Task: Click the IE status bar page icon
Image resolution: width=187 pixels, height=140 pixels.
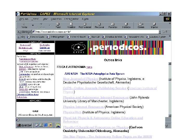Action: [17, 120]
